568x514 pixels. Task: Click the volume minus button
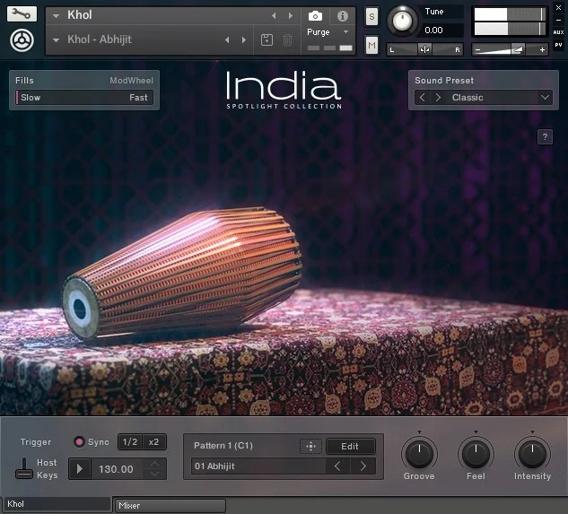(477, 49)
